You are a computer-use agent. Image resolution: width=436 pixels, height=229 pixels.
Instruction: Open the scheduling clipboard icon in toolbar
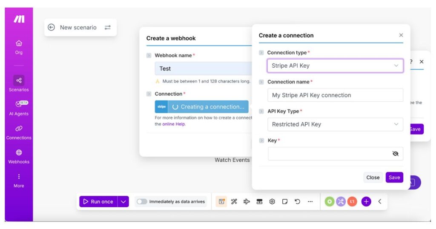221,201
